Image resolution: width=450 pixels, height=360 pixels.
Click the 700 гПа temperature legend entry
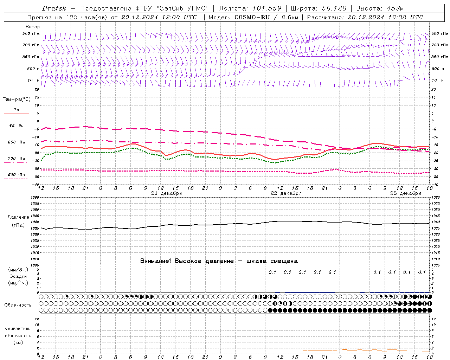pyautogui.click(x=17, y=159)
